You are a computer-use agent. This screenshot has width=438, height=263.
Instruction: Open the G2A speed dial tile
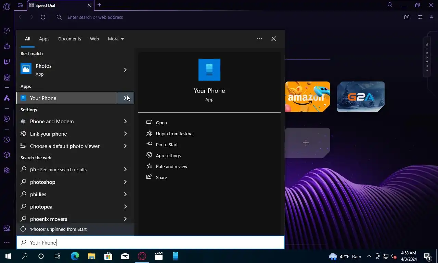(361, 97)
